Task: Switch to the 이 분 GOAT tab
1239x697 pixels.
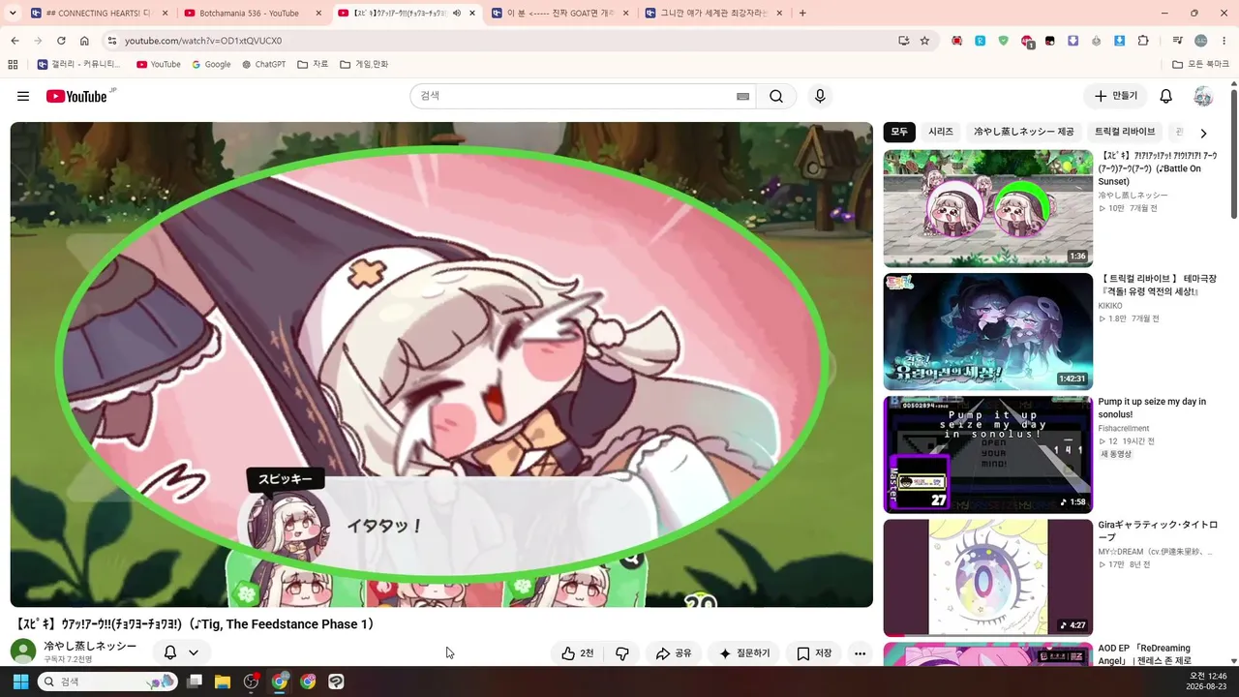Action: (x=560, y=14)
